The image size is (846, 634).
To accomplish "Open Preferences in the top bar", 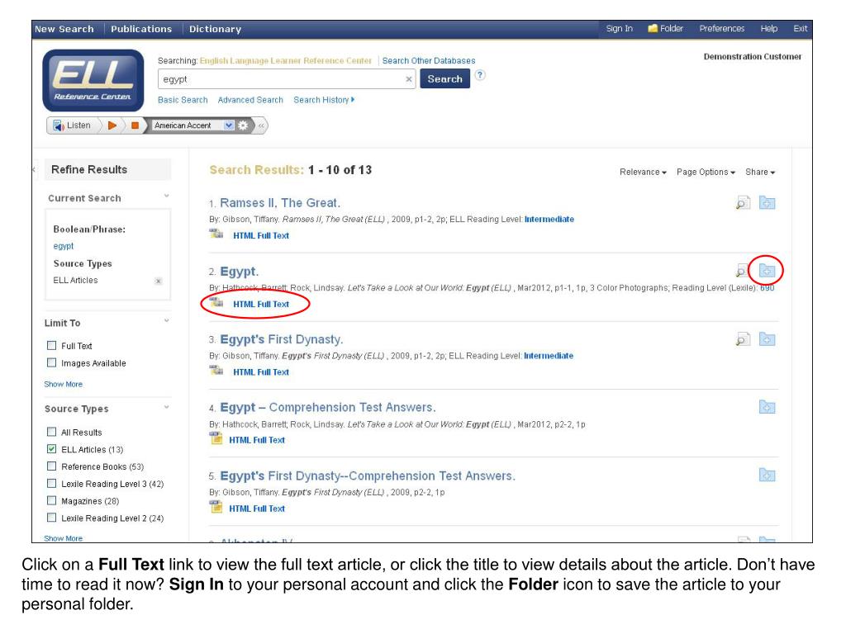I will click(x=722, y=29).
